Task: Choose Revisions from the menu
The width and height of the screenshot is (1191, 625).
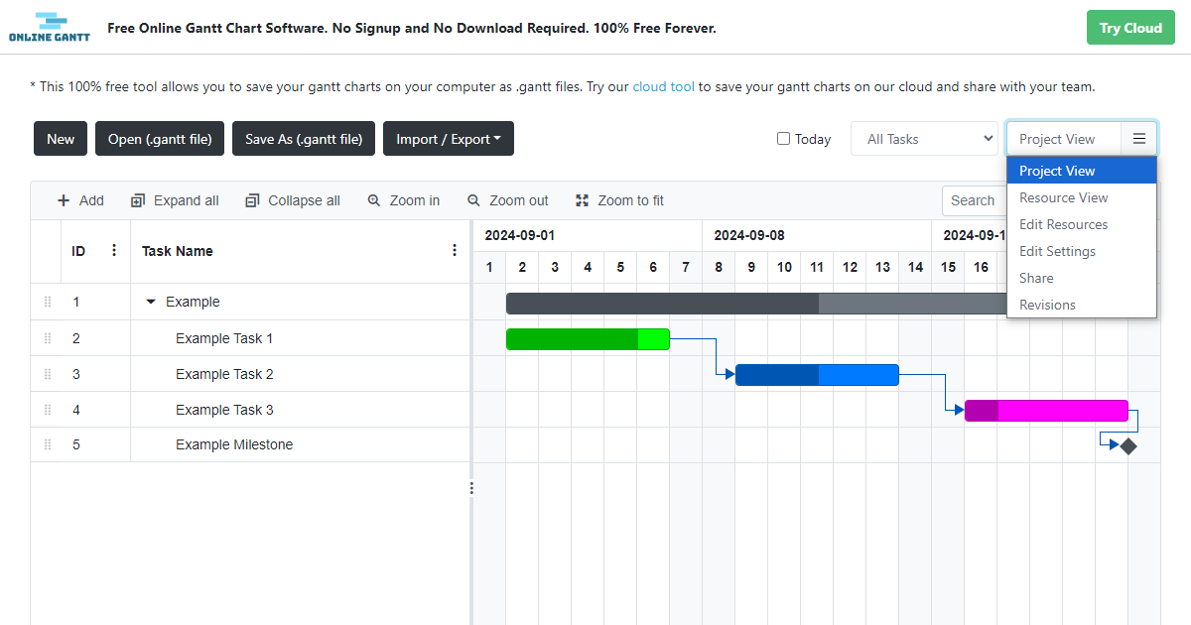Action: [1082, 305]
